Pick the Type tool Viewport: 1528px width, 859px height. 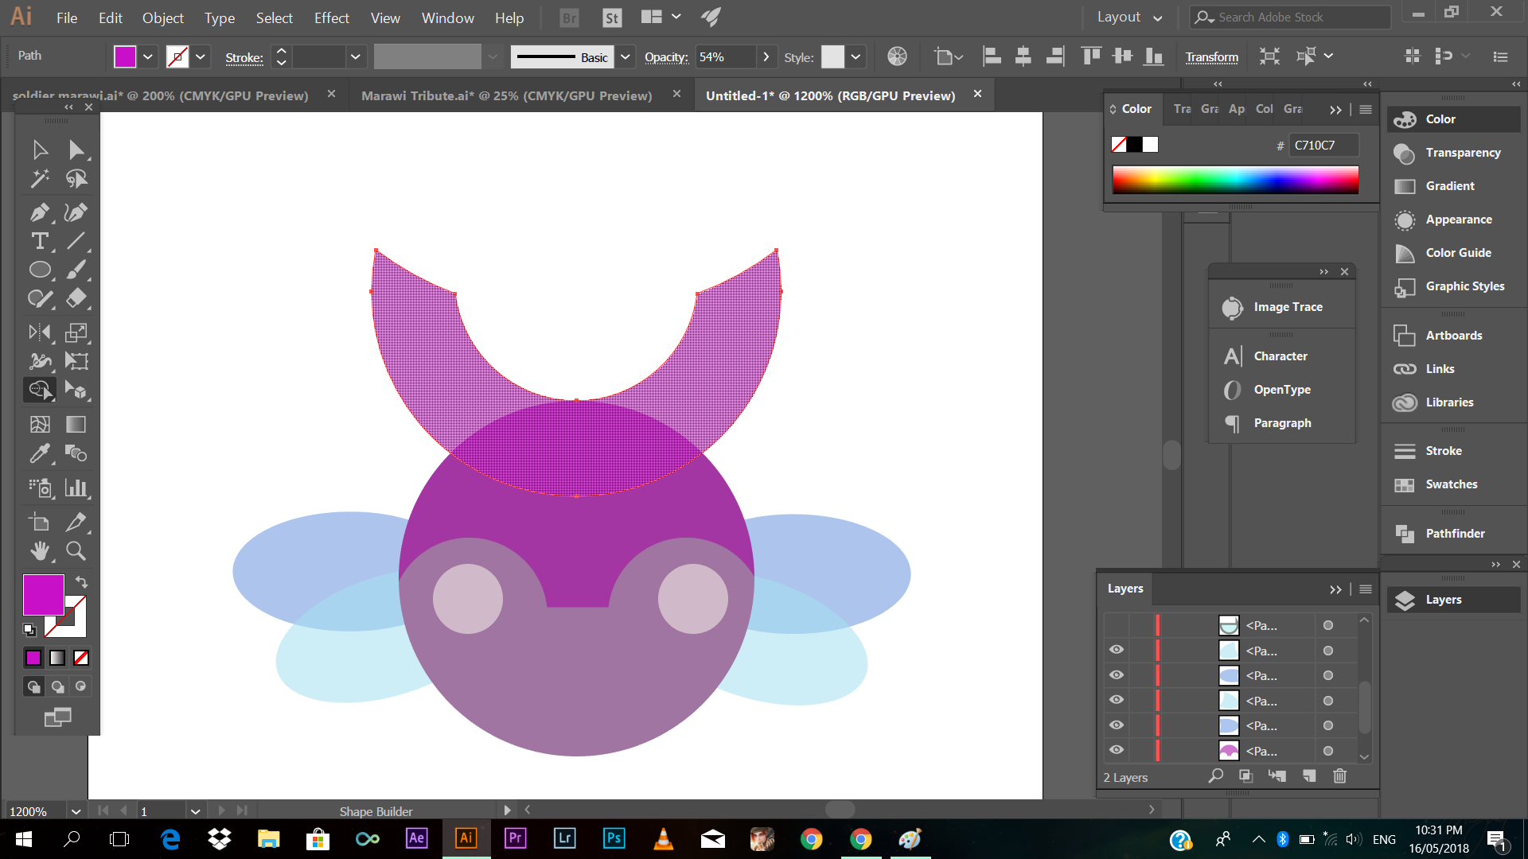click(x=40, y=241)
